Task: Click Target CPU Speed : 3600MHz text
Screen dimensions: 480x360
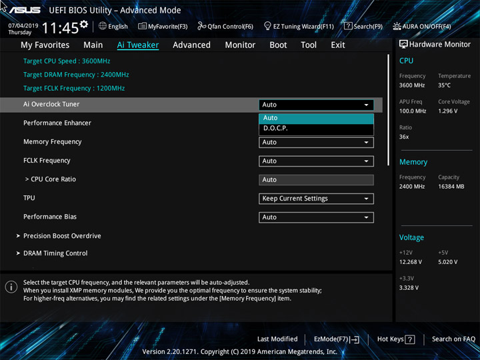Action: 67,61
